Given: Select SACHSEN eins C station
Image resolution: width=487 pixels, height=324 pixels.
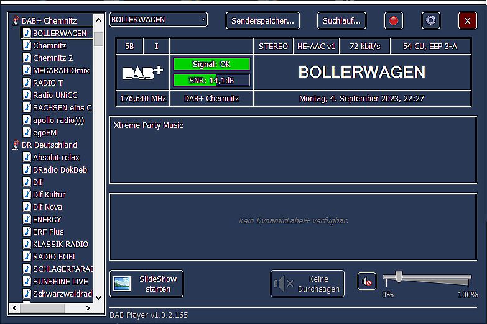Looking at the screenshot, I should click(x=62, y=107).
